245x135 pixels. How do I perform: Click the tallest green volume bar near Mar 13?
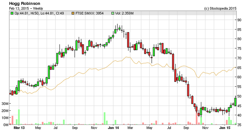(x=19, y=117)
